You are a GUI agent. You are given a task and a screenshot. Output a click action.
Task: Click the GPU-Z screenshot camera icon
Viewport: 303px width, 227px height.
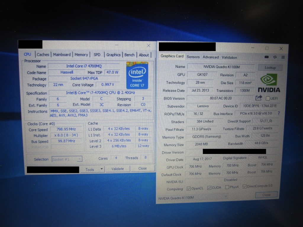pyautogui.click(x=267, y=57)
